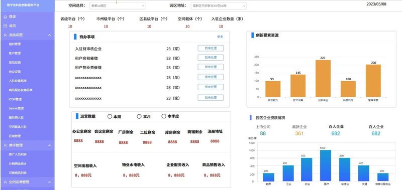Click the 库房剩余 value 8888

(172, 142)
